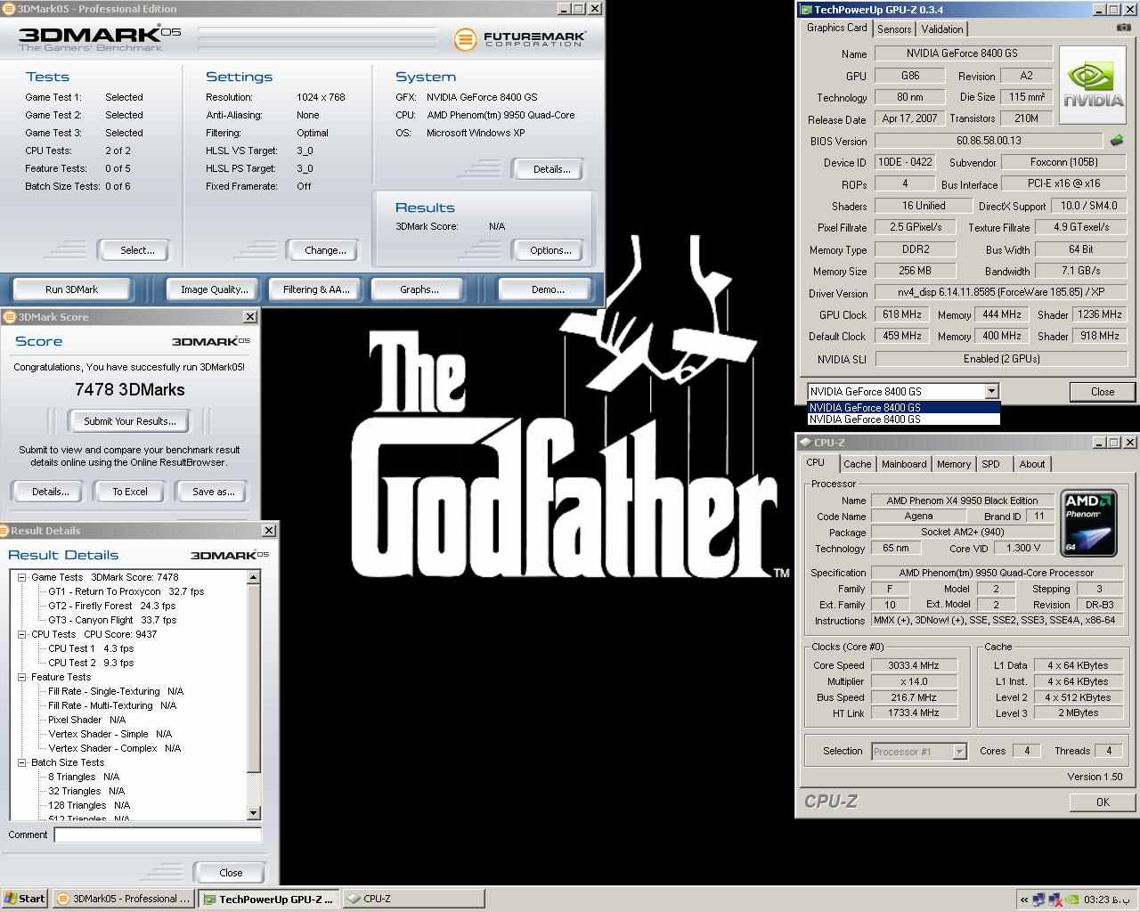Click the 7478 3DMarks score text
This screenshot has width=1140, height=912.
tap(130, 389)
